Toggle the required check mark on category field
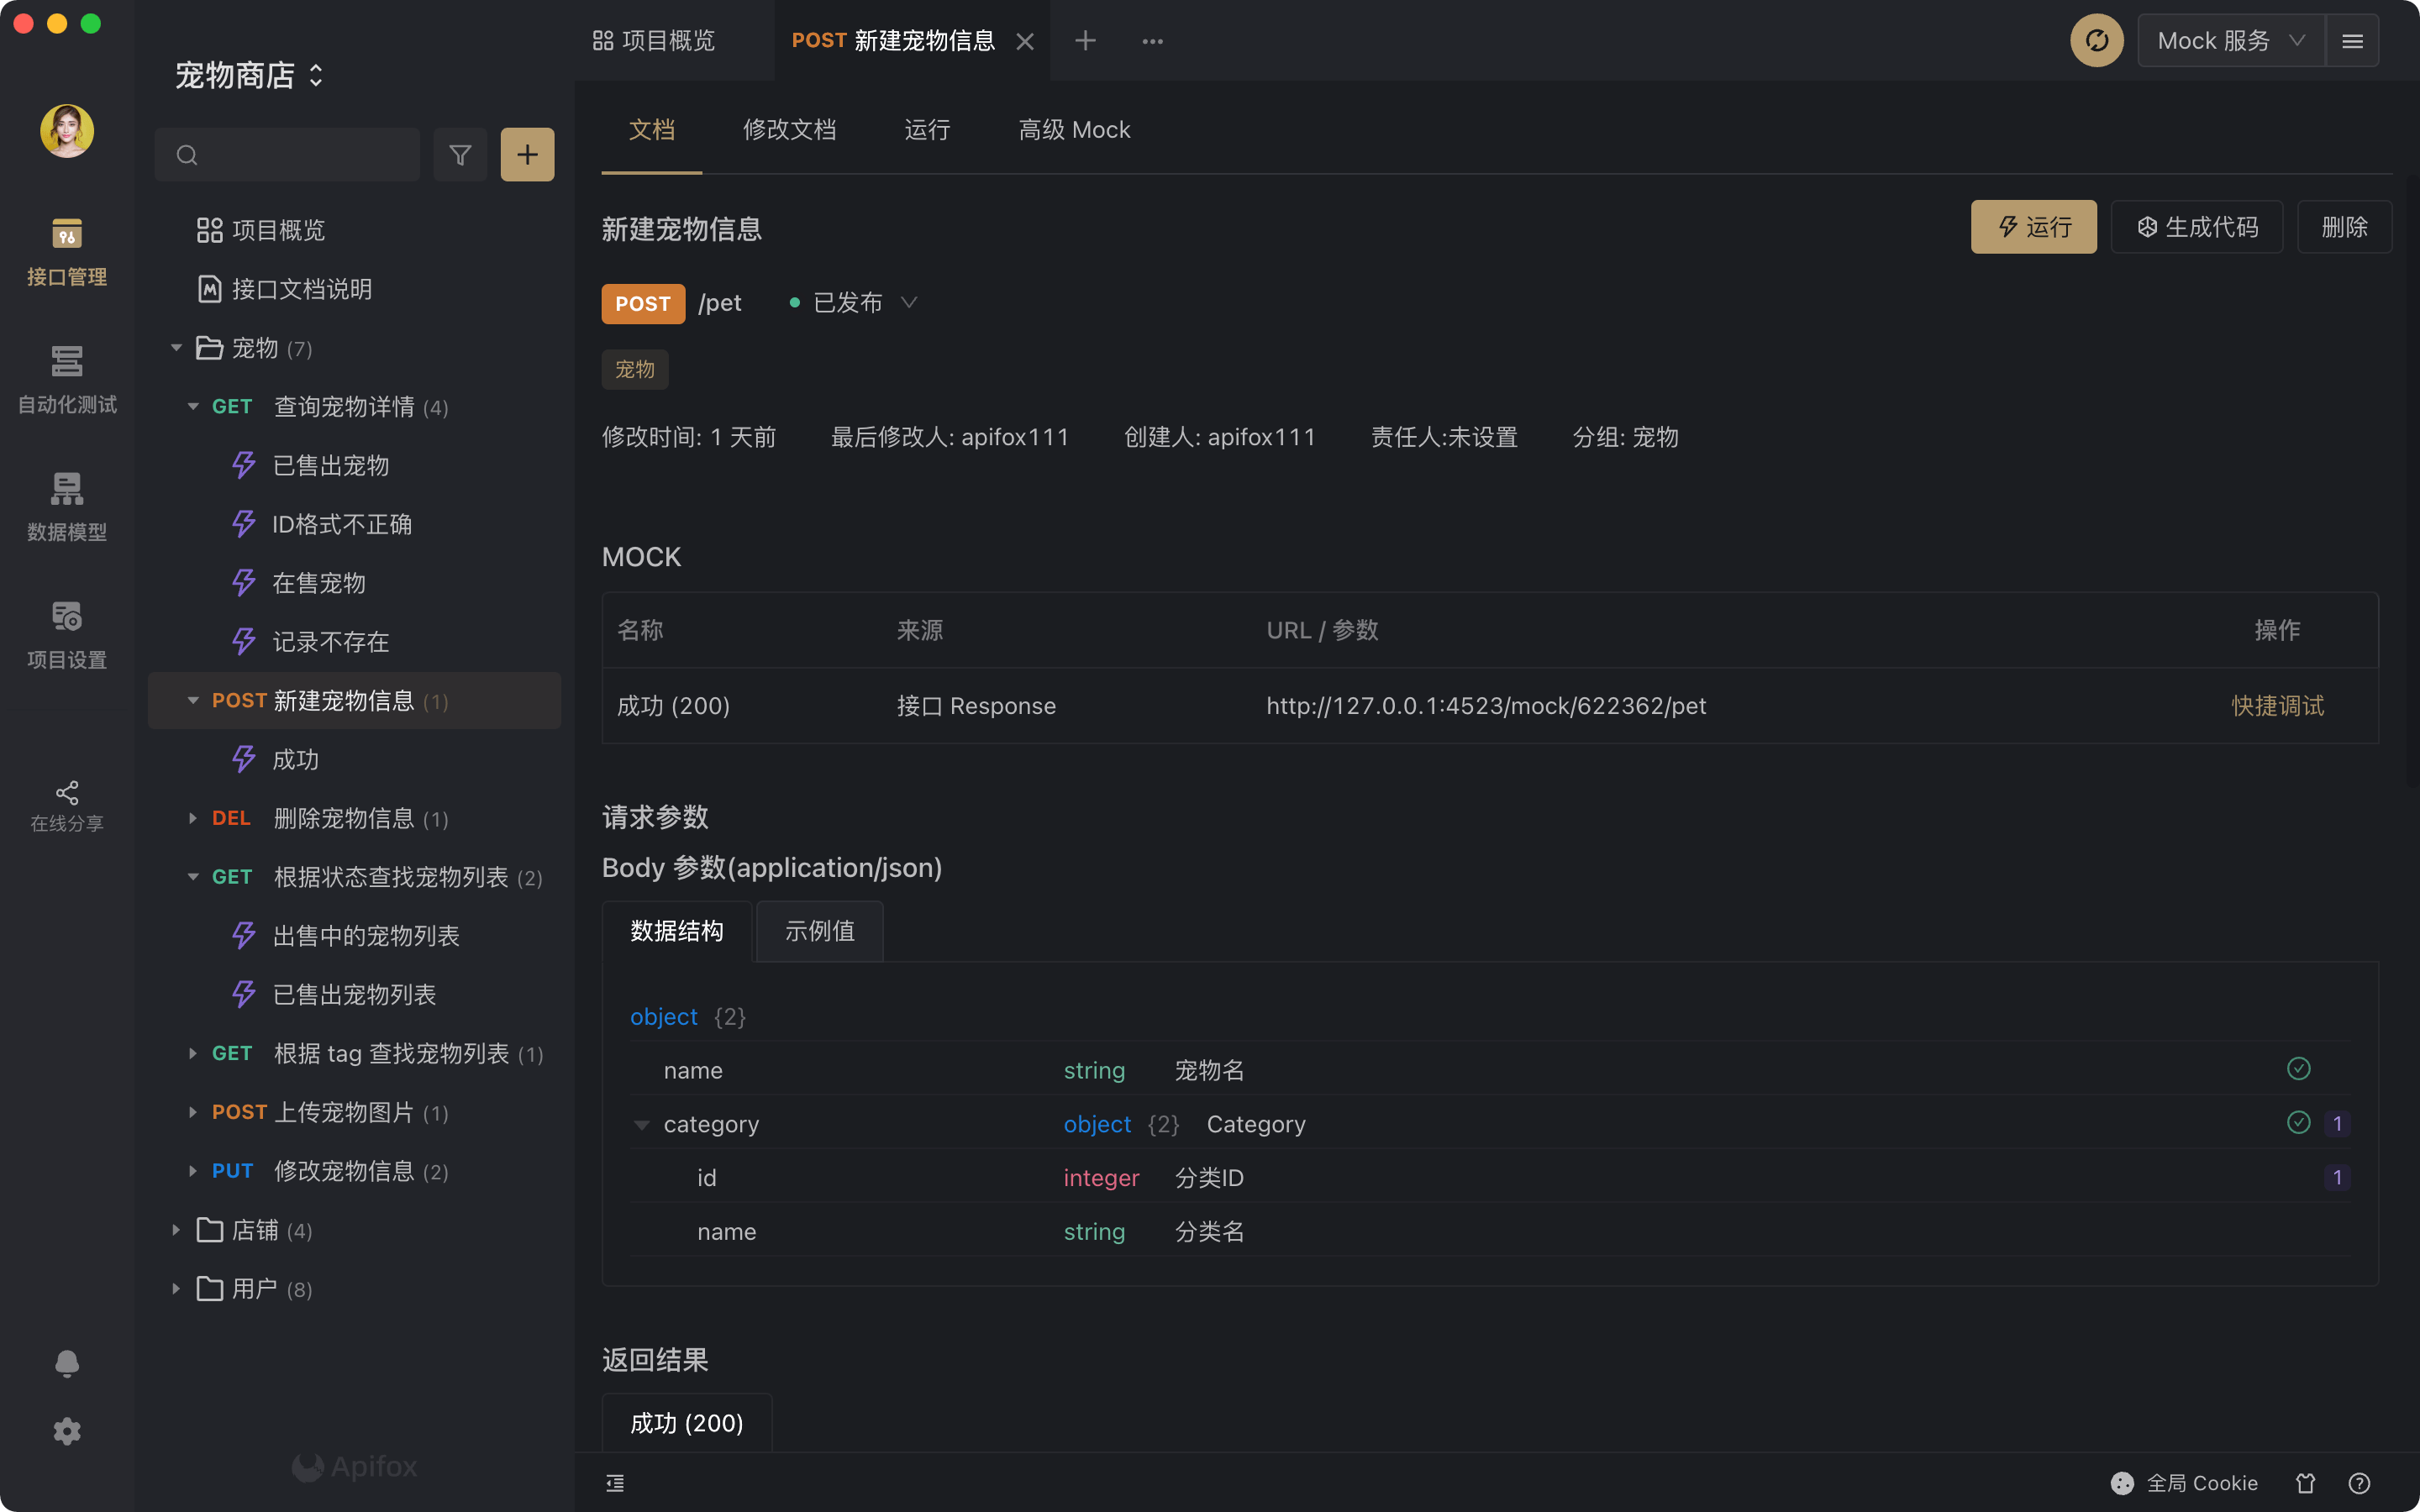 point(2298,1123)
